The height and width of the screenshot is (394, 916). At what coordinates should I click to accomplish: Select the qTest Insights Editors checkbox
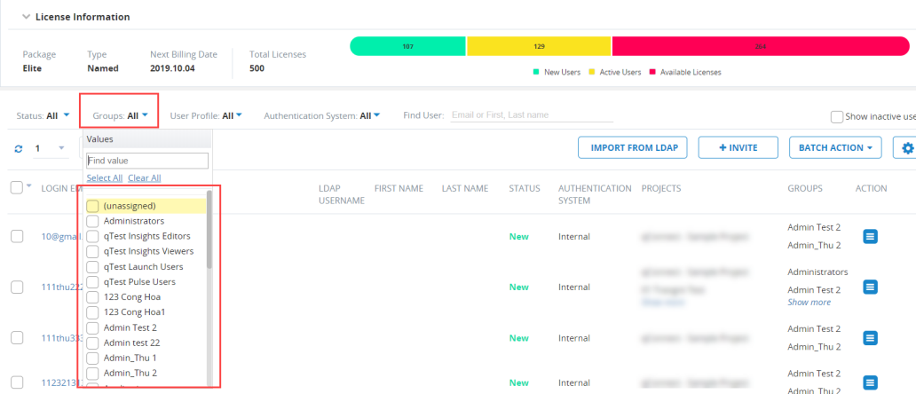pyautogui.click(x=92, y=236)
